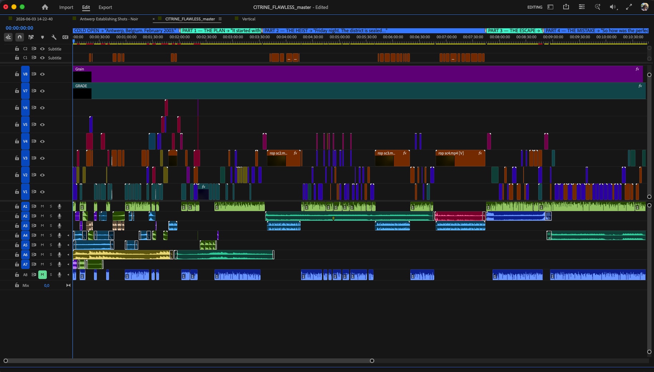Lock track V7 with its padlock
The image size is (654, 372).
click(x=17, y=91)
